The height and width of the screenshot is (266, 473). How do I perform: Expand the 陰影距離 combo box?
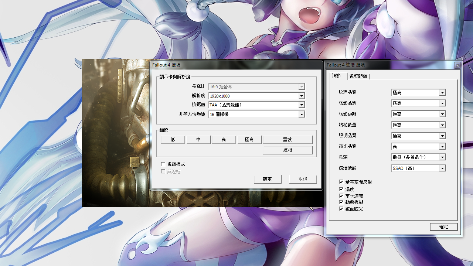point(418,114)
